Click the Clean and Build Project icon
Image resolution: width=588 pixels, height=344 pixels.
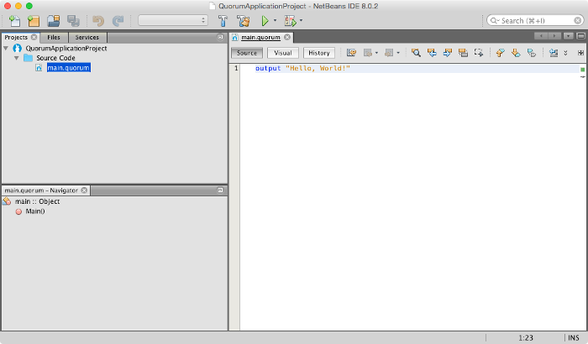pos(243,21)
